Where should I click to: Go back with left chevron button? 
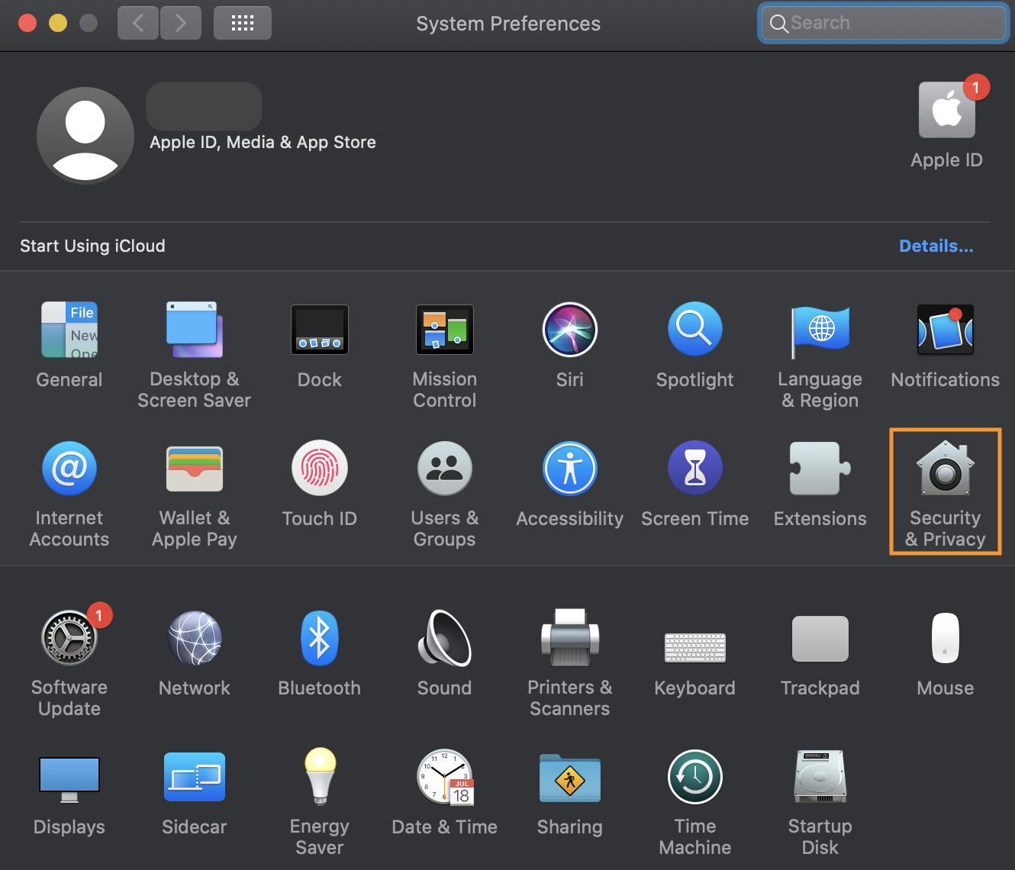(138, 23)
